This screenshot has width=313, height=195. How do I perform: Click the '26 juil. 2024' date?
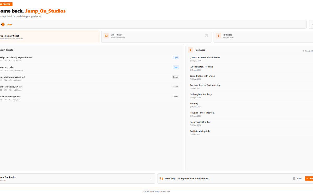(196, 61)
